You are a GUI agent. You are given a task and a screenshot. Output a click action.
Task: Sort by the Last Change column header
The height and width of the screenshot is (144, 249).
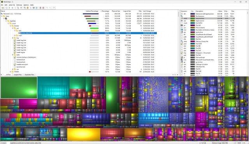[x=147, y=11]
